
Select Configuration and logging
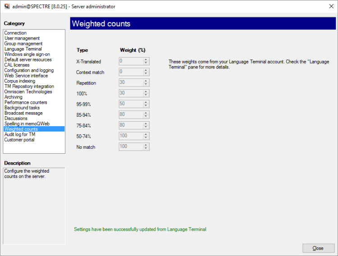29,70
